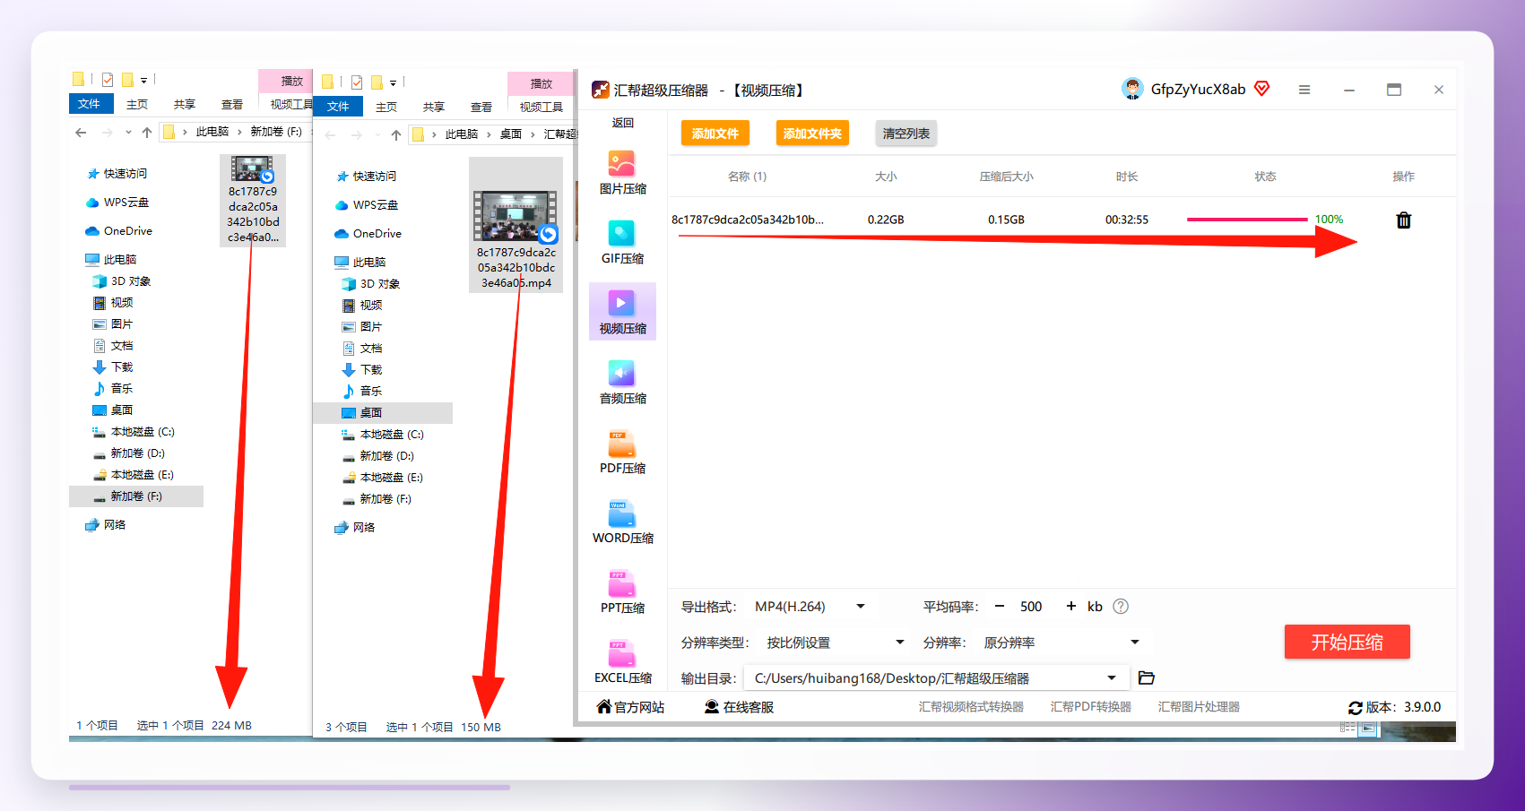Open the 分辨率类型 按比例设置 dropdown
The width and height of the screenshot is (1525, 811).
836,643
